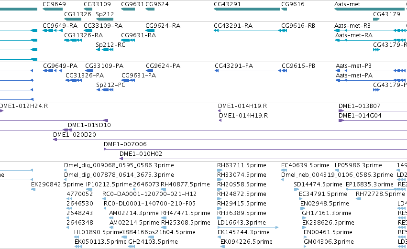The width and height of the screenshot is (407, 249).
Task: Select transcript CG31326-RA
Action: tap(83, 35)
